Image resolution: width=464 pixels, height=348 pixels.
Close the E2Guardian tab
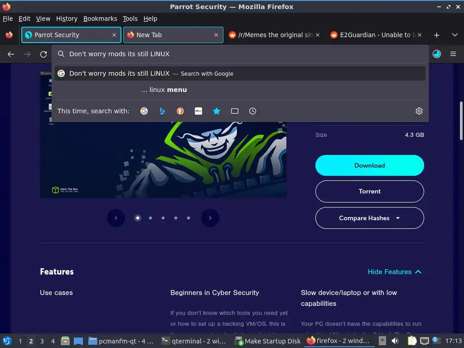[419, 35]
